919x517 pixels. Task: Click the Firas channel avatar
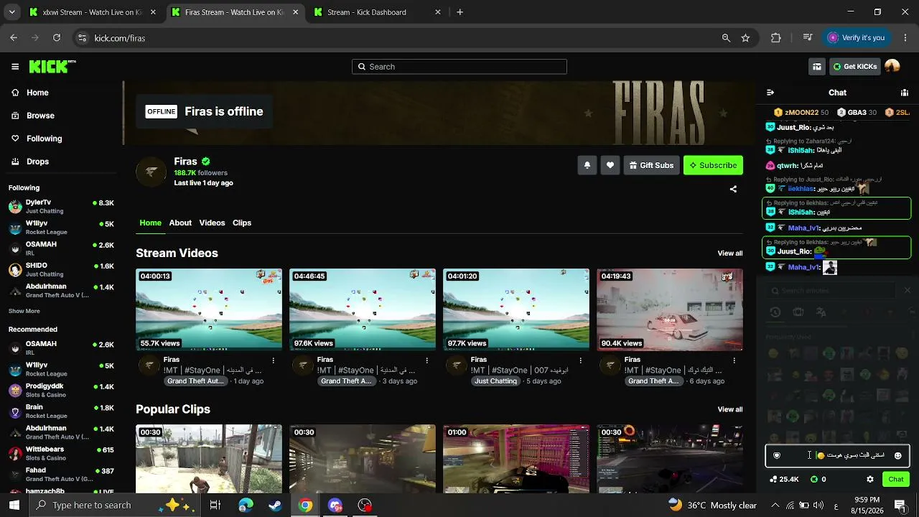coord(151,172)
